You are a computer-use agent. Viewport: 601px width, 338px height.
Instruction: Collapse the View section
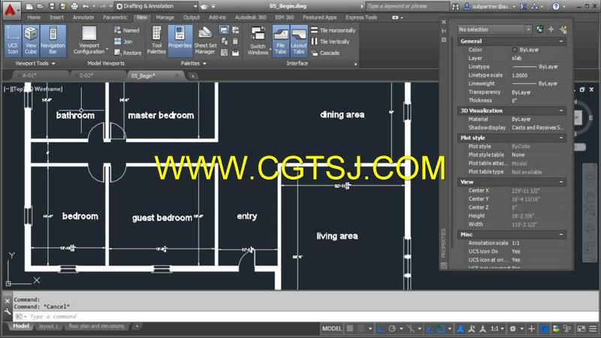[561, 182]
